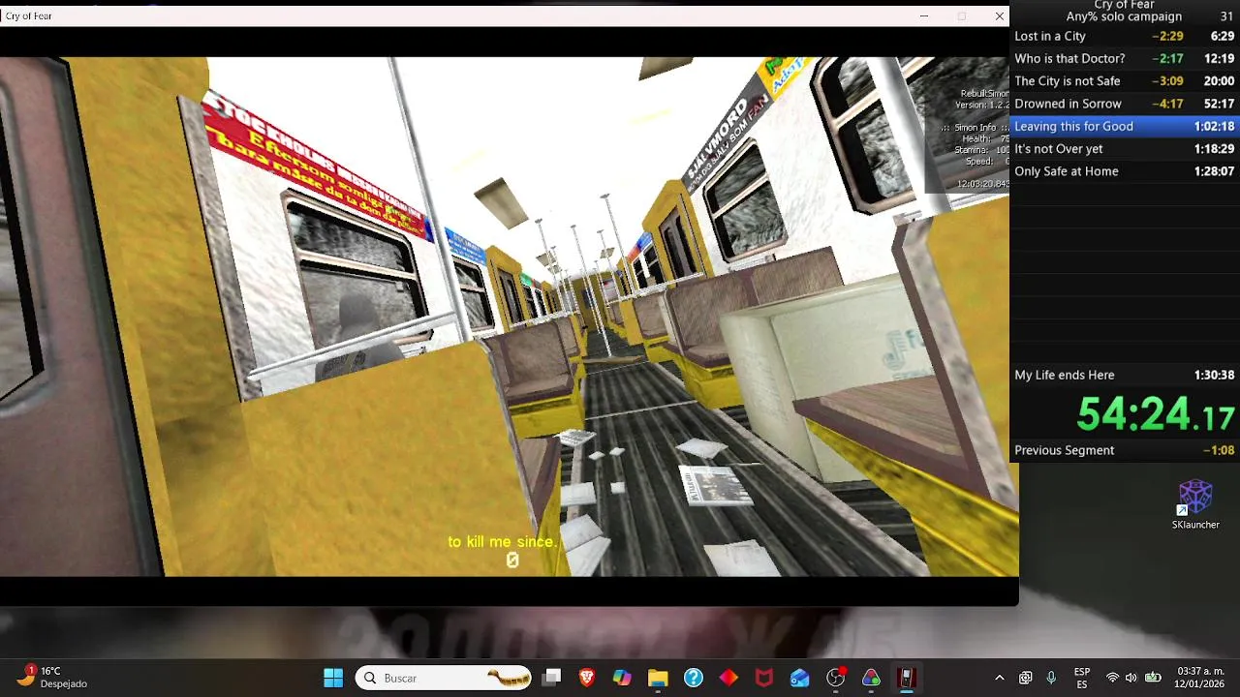Open Wi-Fi network settings in tray
This screenshot has width=1240, height=697.
[x=1113, y=678]
